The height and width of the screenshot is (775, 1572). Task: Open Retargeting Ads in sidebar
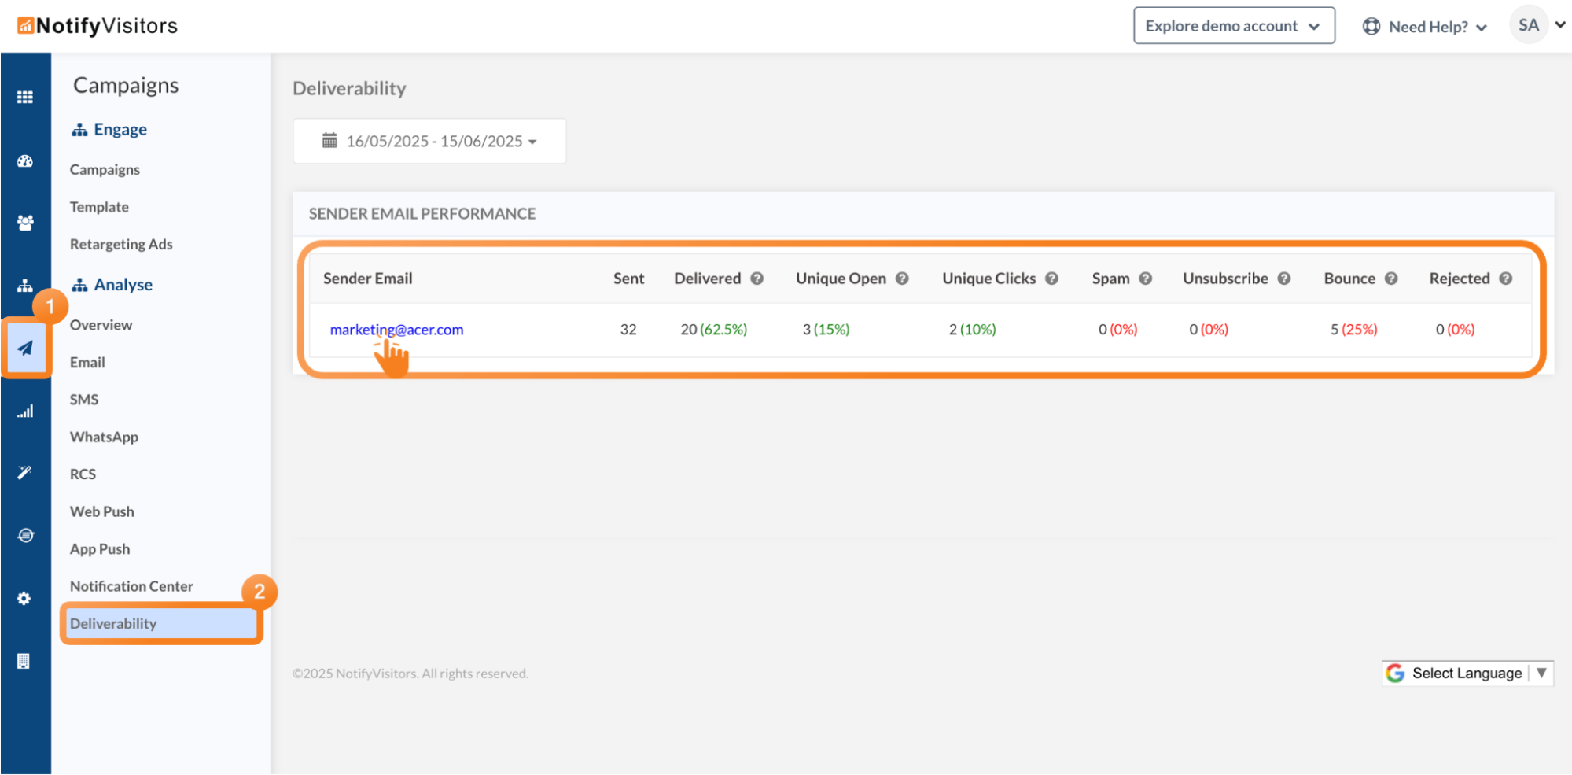coord(121,245)
